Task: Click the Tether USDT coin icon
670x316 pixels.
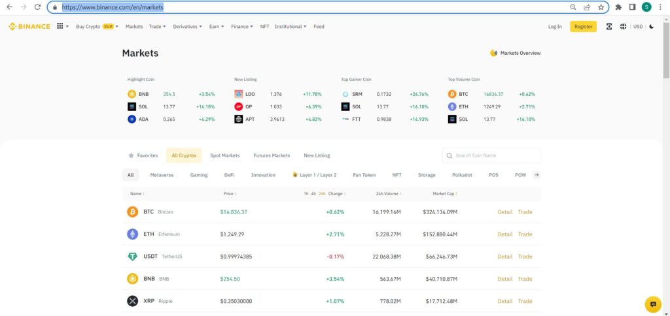Action: [x=132, y=257]
